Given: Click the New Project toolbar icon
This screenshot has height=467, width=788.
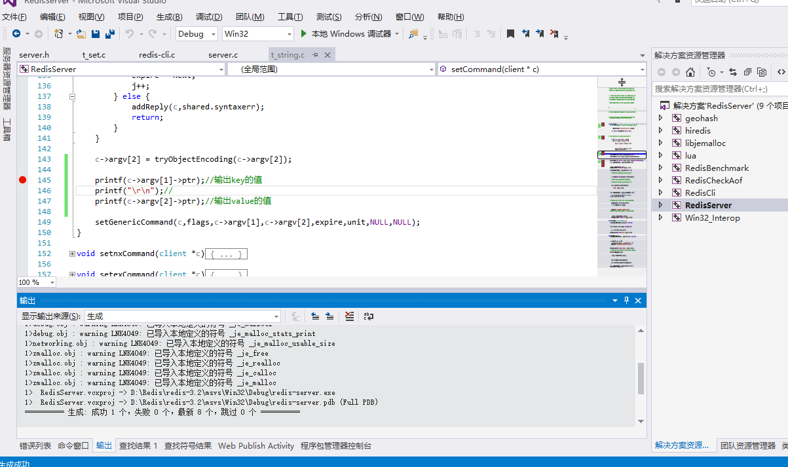Looking at the screenshot, I should pos(58,33).
